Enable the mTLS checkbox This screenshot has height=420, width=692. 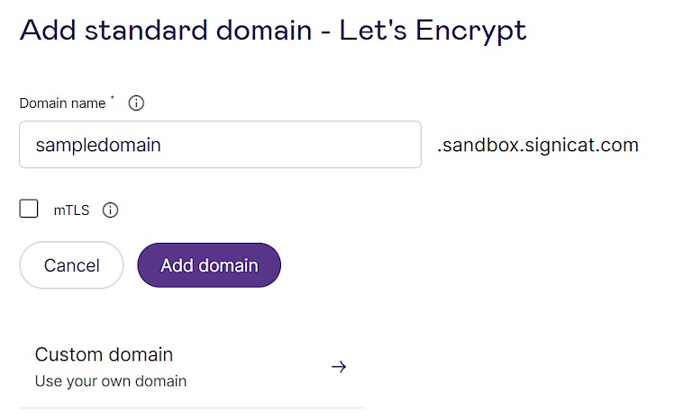tap(29, 210)
